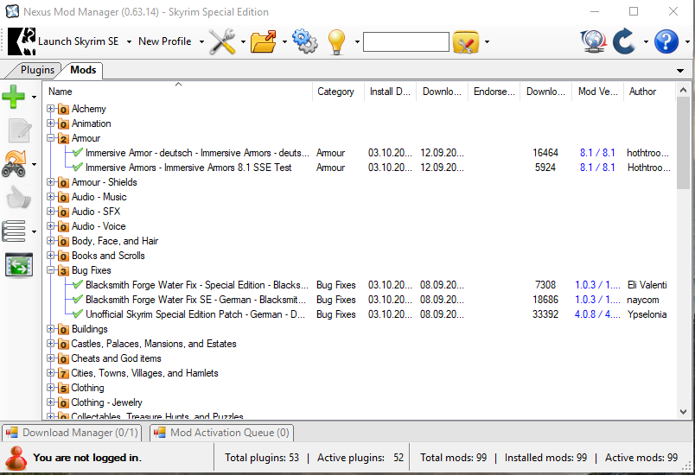
Task: Click the categories list icon in the sidebar
Action: (15, 231)
